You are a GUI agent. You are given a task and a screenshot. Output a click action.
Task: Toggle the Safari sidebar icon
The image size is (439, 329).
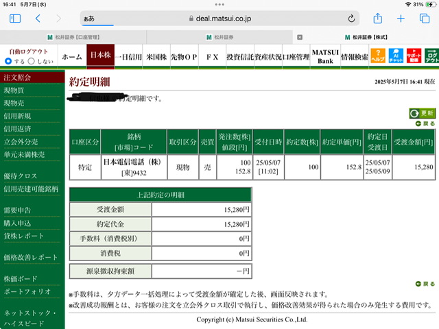tap(15, 19)
